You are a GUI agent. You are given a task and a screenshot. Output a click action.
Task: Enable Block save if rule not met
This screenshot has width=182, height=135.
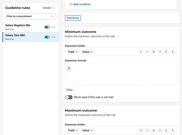69,97
